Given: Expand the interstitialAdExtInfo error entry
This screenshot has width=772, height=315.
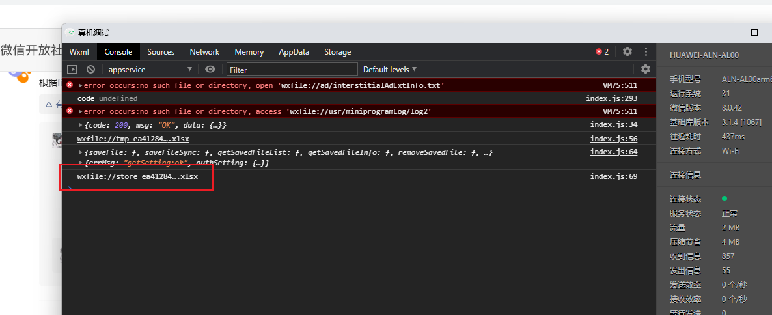Looking at the screenshot, I should pos(80,86).
